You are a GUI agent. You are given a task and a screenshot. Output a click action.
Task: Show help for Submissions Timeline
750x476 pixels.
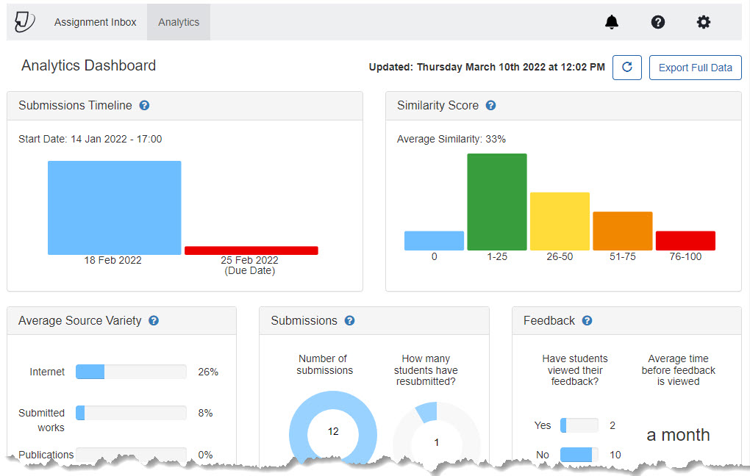(144, 106)
